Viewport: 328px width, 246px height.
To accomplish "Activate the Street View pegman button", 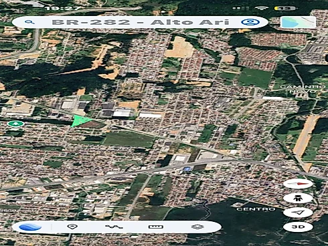I will [298, 198].
